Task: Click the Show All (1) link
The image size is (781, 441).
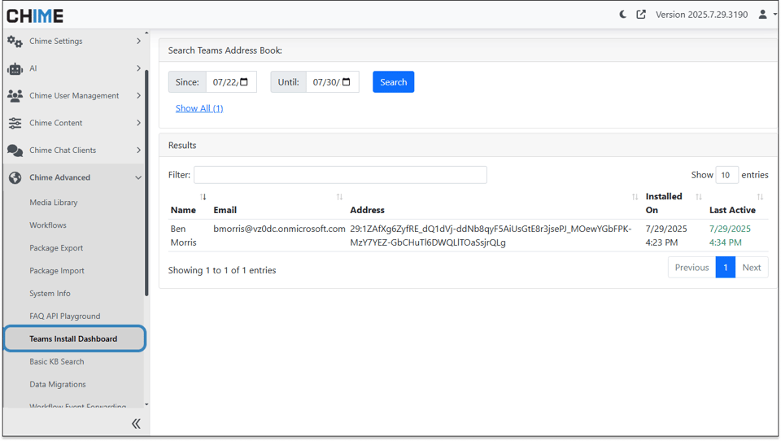Action: 199,108
